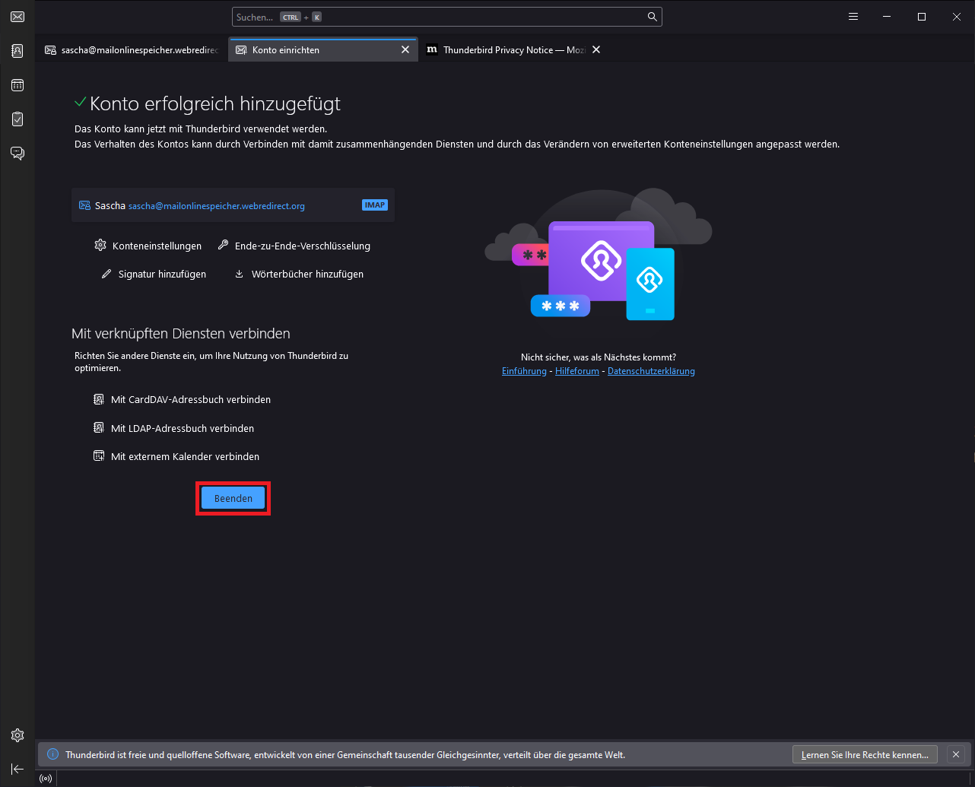Choose Mit LDAP-Adressbuch verbinden
The height and width of the screenshot is (787, 975).
tap(173, 428)
